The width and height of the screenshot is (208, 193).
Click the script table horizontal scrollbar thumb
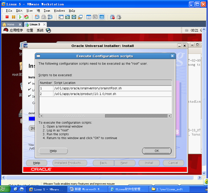(x=74, y=116)
